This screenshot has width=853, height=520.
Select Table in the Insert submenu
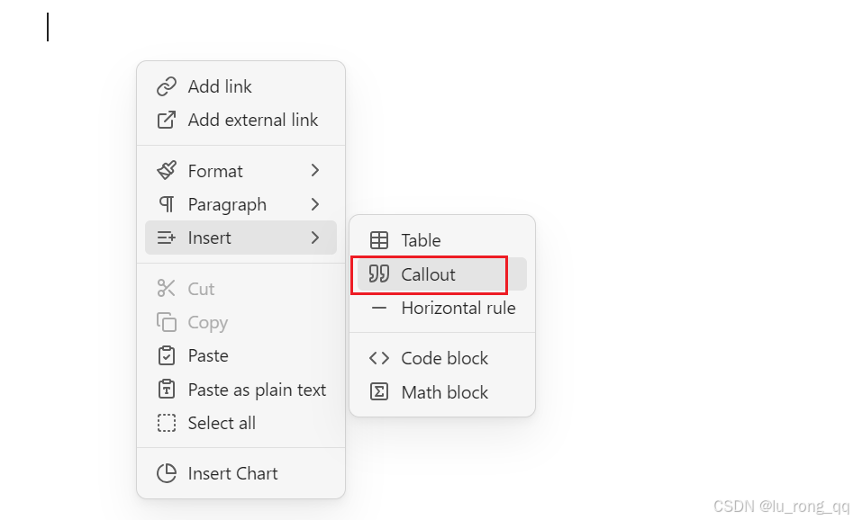pos(442,240)
